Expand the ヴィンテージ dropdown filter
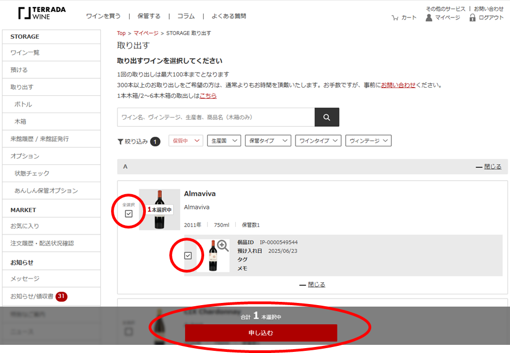 click(x=368, y=141)
